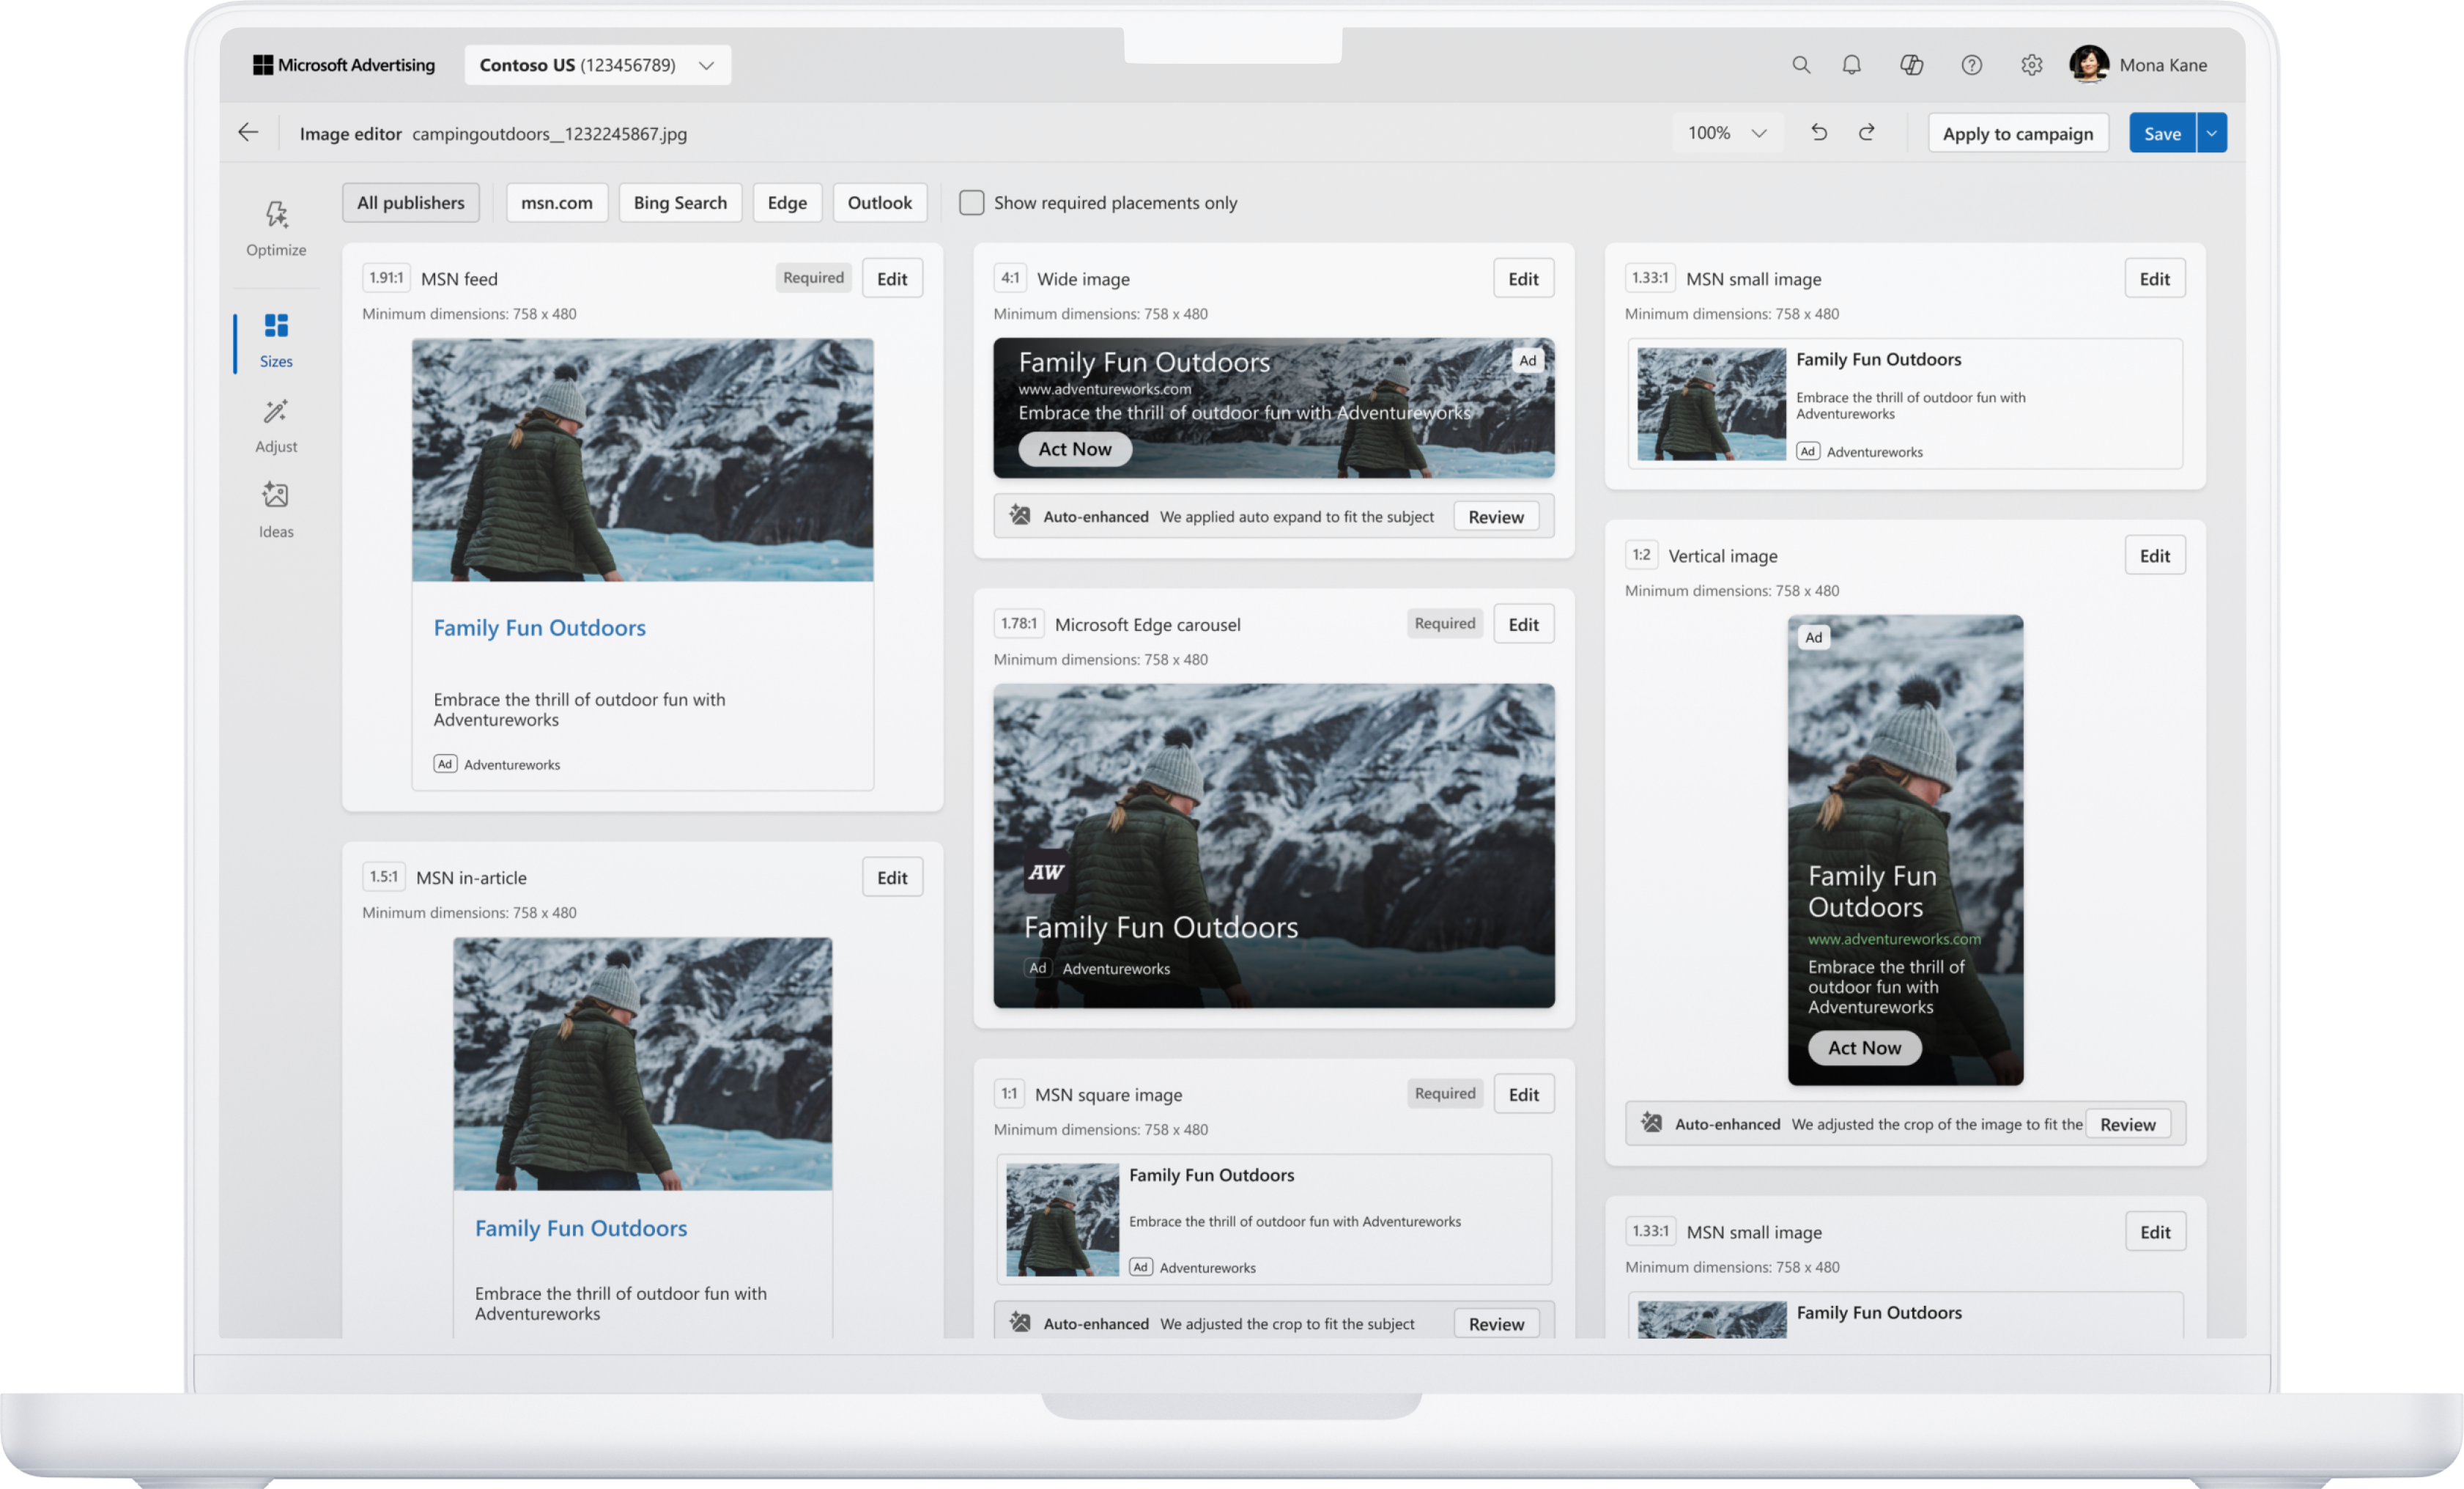Click the Required tag on MSN feed
Image resolution: width=2464 pixels, height=1489 pixels.
coord(813,278)
